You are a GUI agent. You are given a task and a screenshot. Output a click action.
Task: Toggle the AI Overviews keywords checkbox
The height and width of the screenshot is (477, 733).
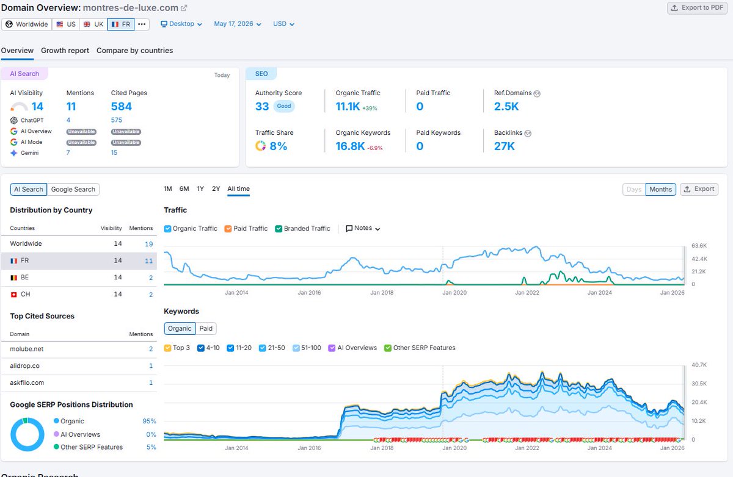coord(332,348)
